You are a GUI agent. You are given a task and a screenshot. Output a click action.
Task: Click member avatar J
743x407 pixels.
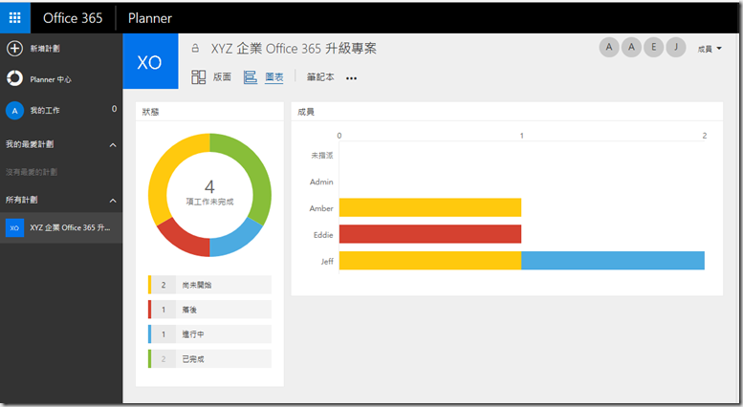point(676,48)
